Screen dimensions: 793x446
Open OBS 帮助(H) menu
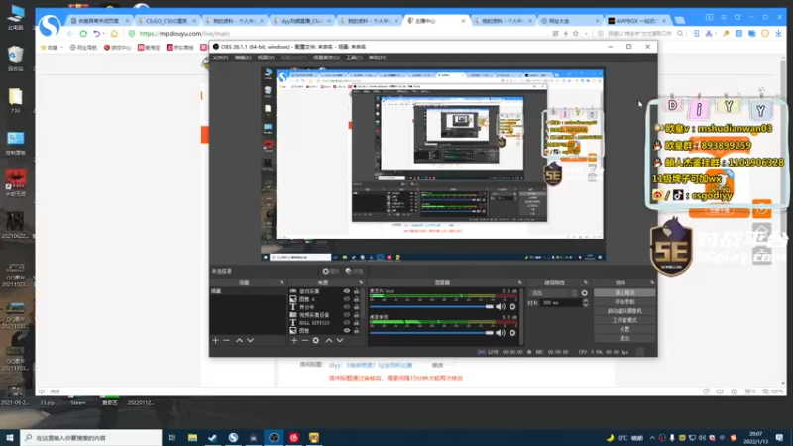point(377,57)
